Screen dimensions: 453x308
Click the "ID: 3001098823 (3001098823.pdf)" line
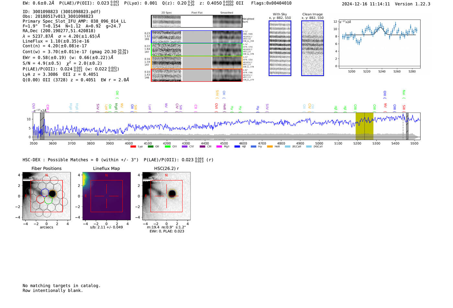[61, 12]
